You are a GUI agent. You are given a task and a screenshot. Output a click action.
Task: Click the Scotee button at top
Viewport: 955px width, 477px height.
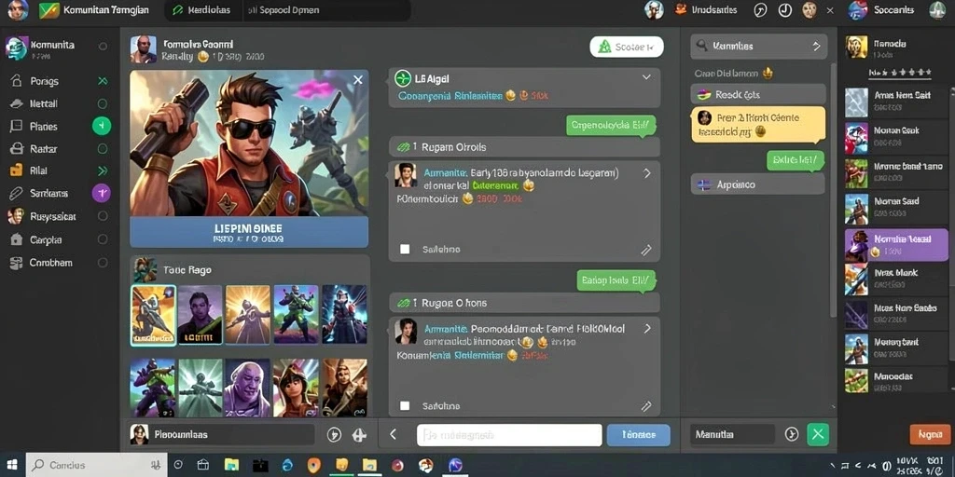(627, 47)
